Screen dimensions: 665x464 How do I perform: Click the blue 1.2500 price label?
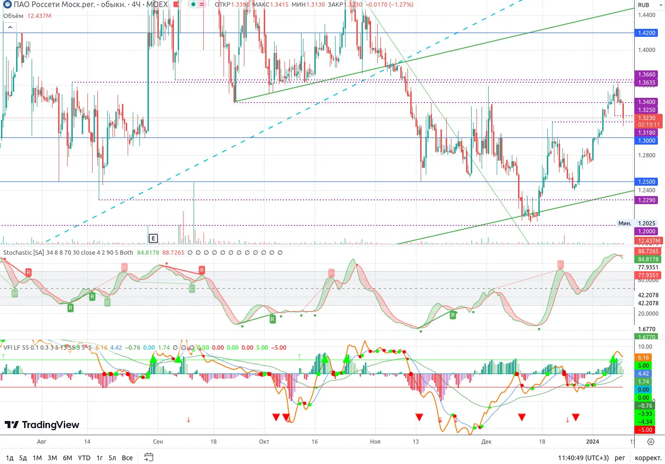[x=647, y=182]
